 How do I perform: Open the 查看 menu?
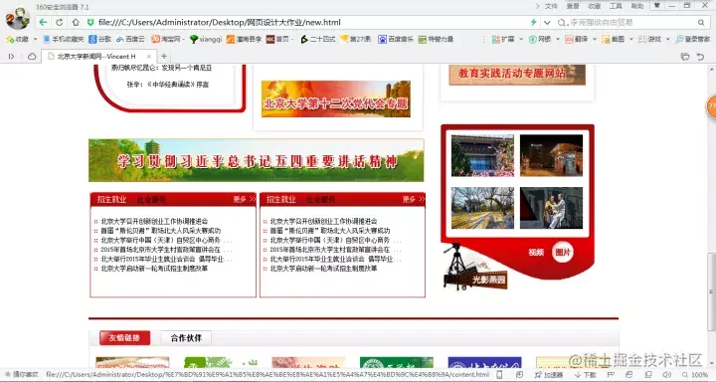click(573, 6)
